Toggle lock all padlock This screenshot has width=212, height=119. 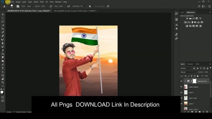[x=197, y=76]
